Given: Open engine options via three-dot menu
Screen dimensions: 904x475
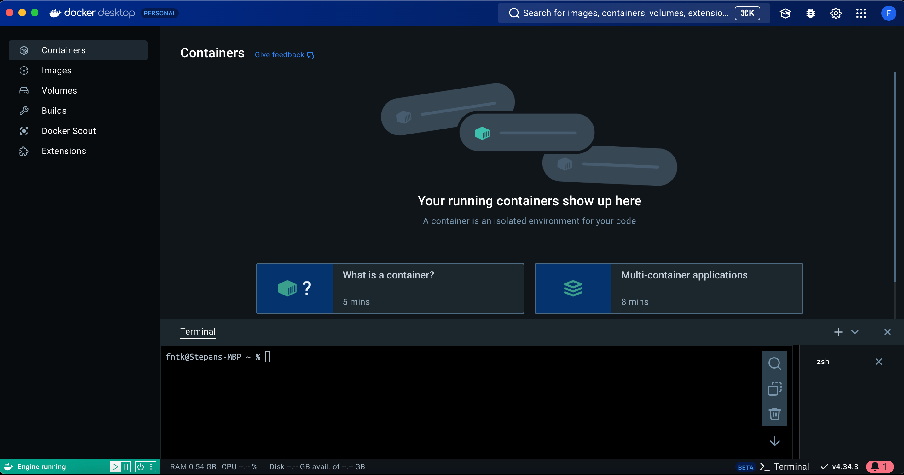Looking at the screenshot, I should [x=152, y=466].
